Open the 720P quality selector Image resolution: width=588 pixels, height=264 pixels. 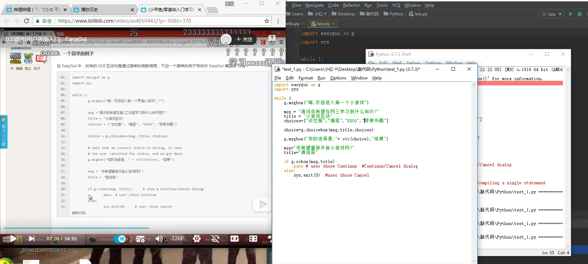coord(178,239)
